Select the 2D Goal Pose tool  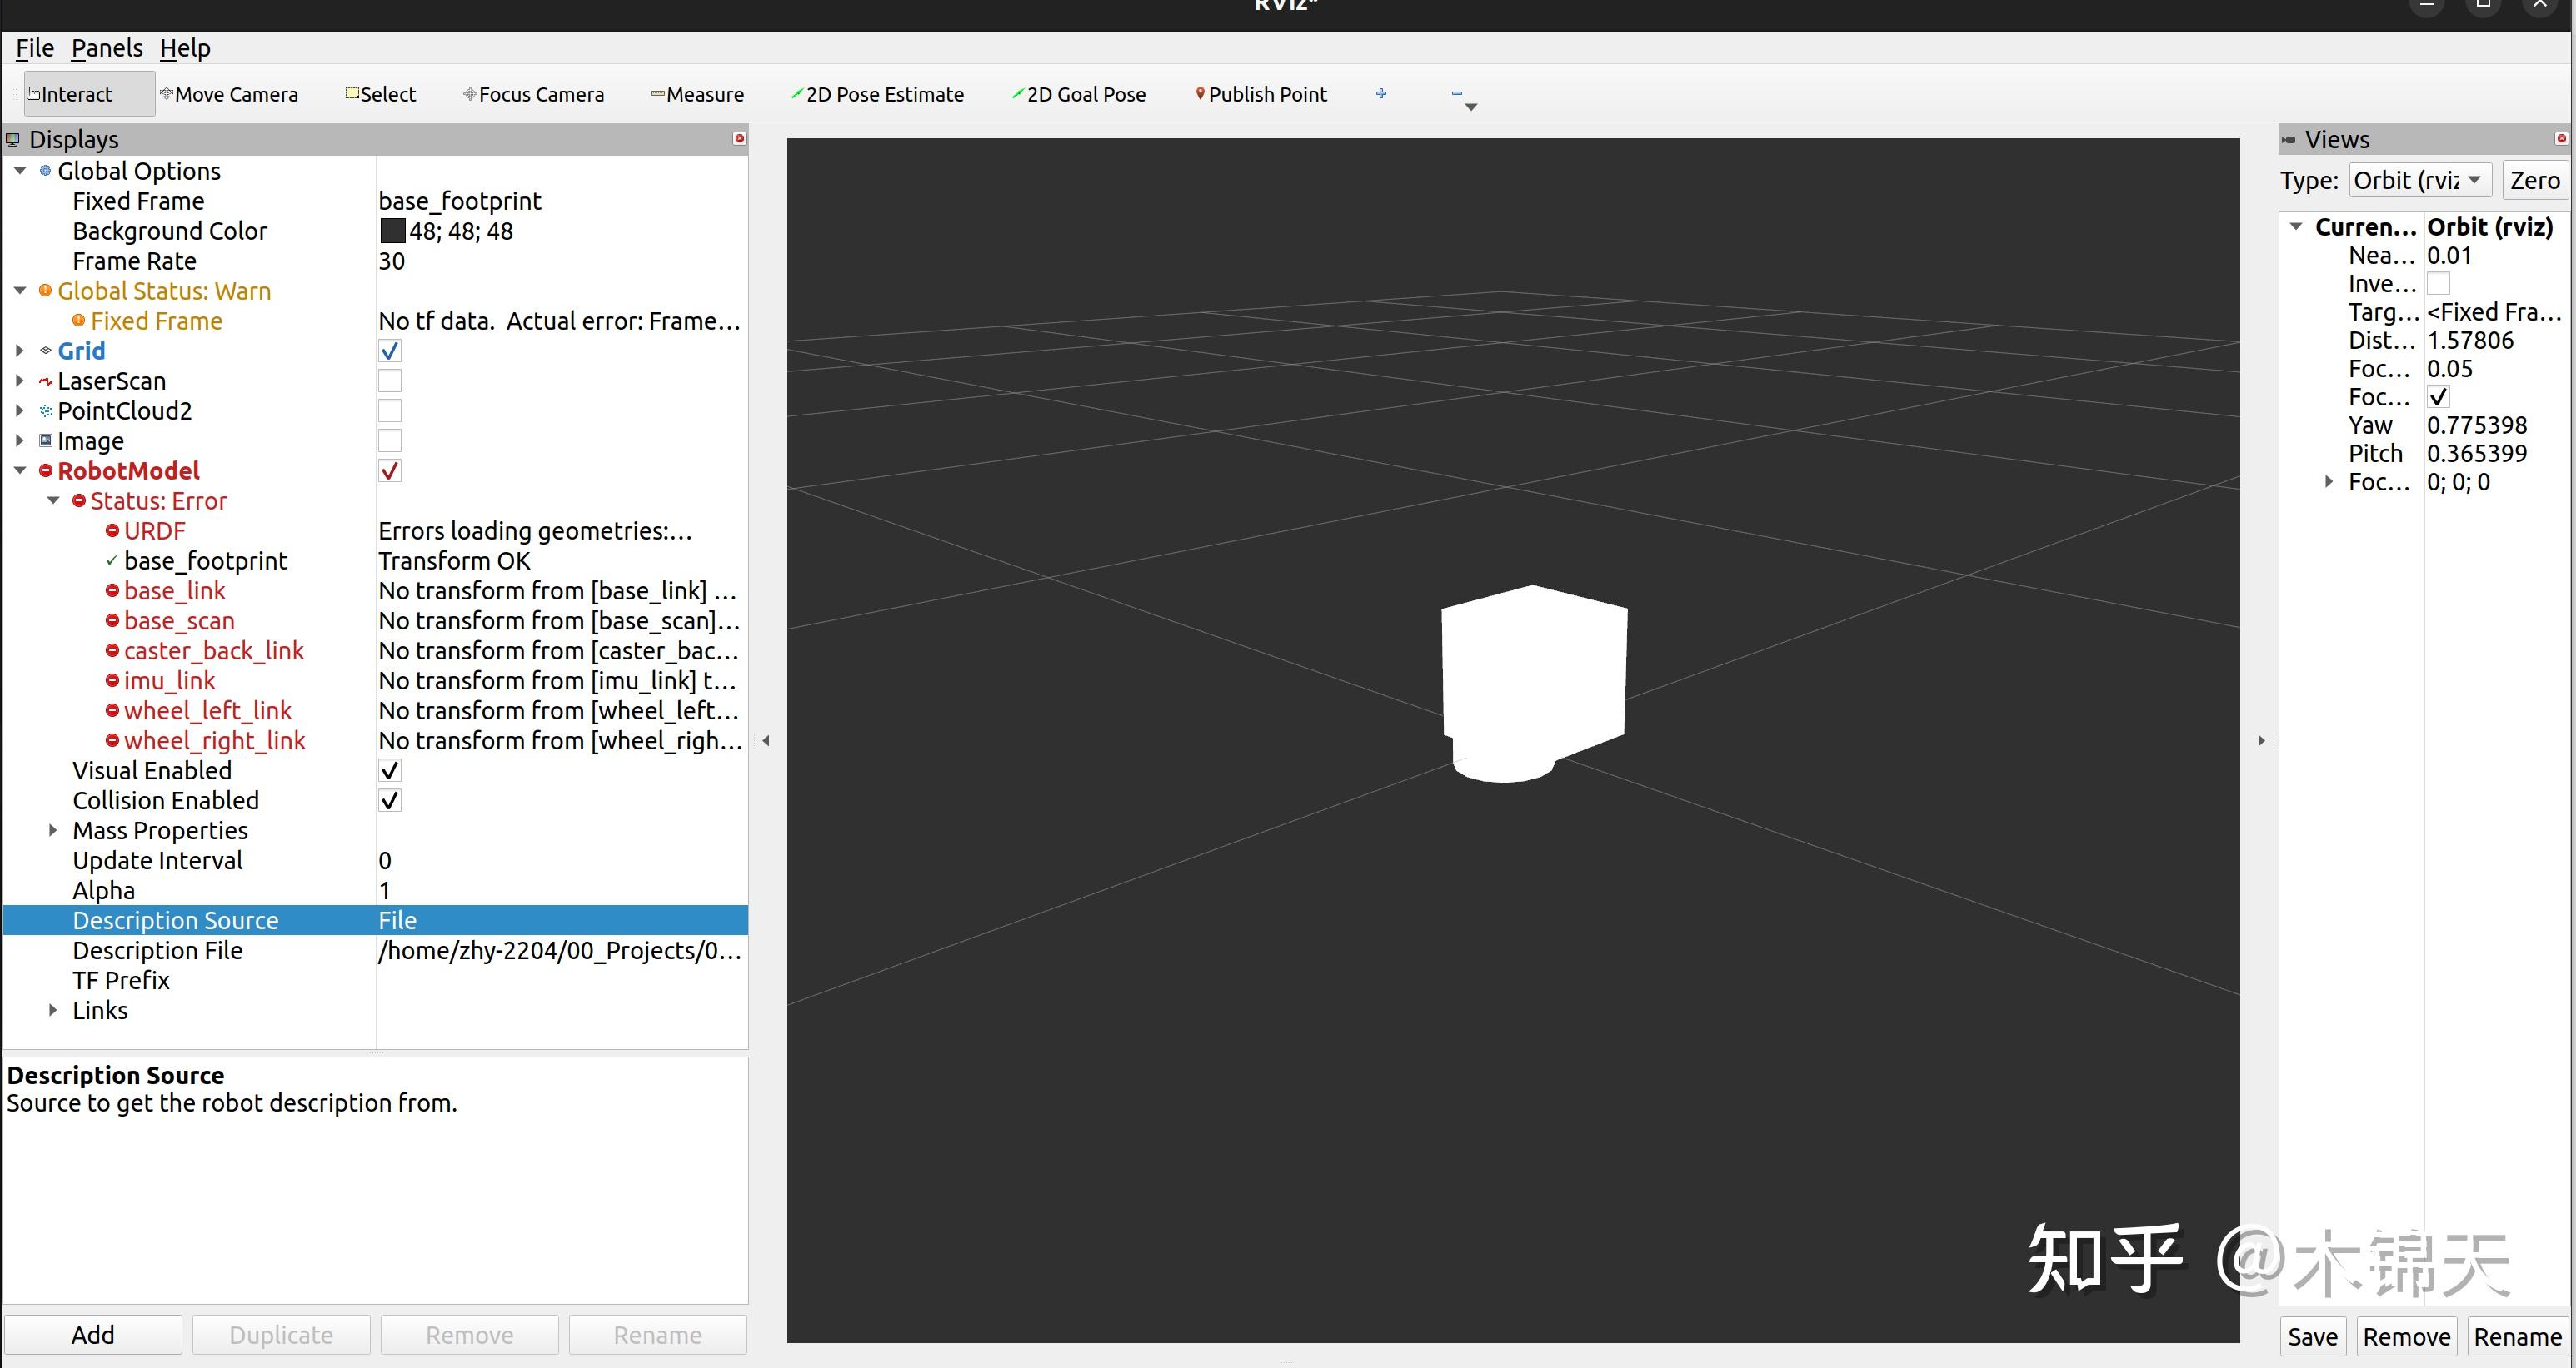(1079, 94)
